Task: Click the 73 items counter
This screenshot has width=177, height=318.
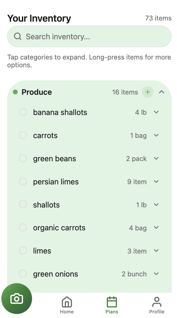Action: pyautogui.click(x=158, y=18)
